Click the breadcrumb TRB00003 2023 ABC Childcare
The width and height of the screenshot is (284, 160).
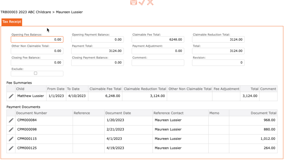26,12
